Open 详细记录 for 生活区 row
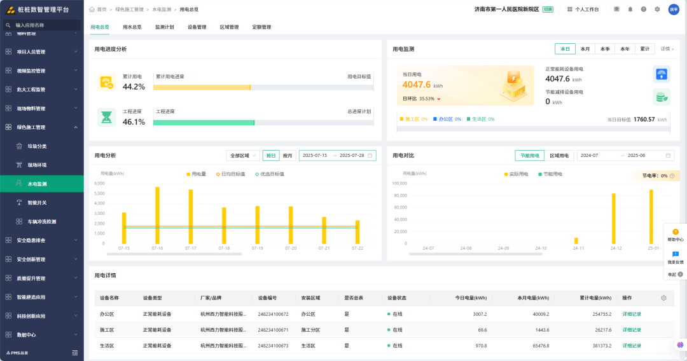 (x=632, y=346)
